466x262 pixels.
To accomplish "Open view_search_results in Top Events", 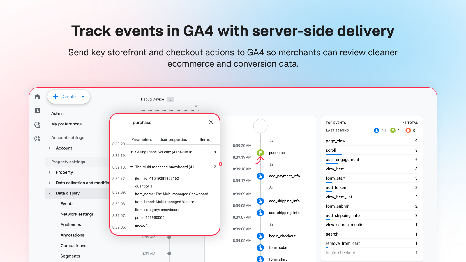I will 345,225.
